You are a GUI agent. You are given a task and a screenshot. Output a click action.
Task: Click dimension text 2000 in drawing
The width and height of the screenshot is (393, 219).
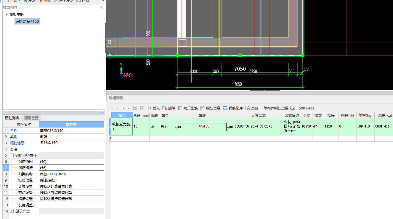pos(193,71)
